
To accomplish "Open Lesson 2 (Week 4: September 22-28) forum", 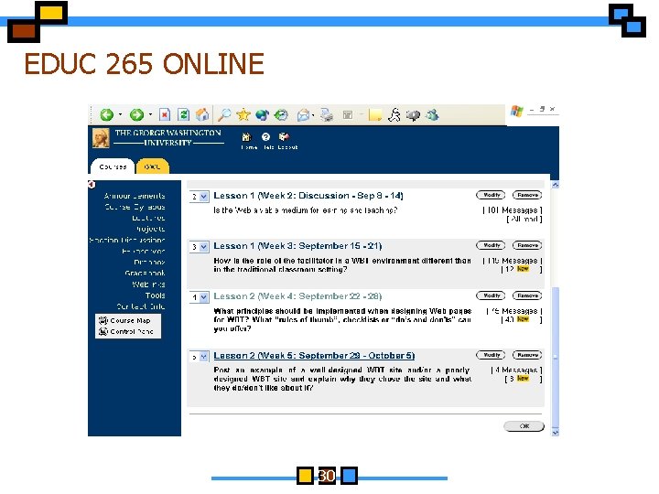I will click(297, 296).
